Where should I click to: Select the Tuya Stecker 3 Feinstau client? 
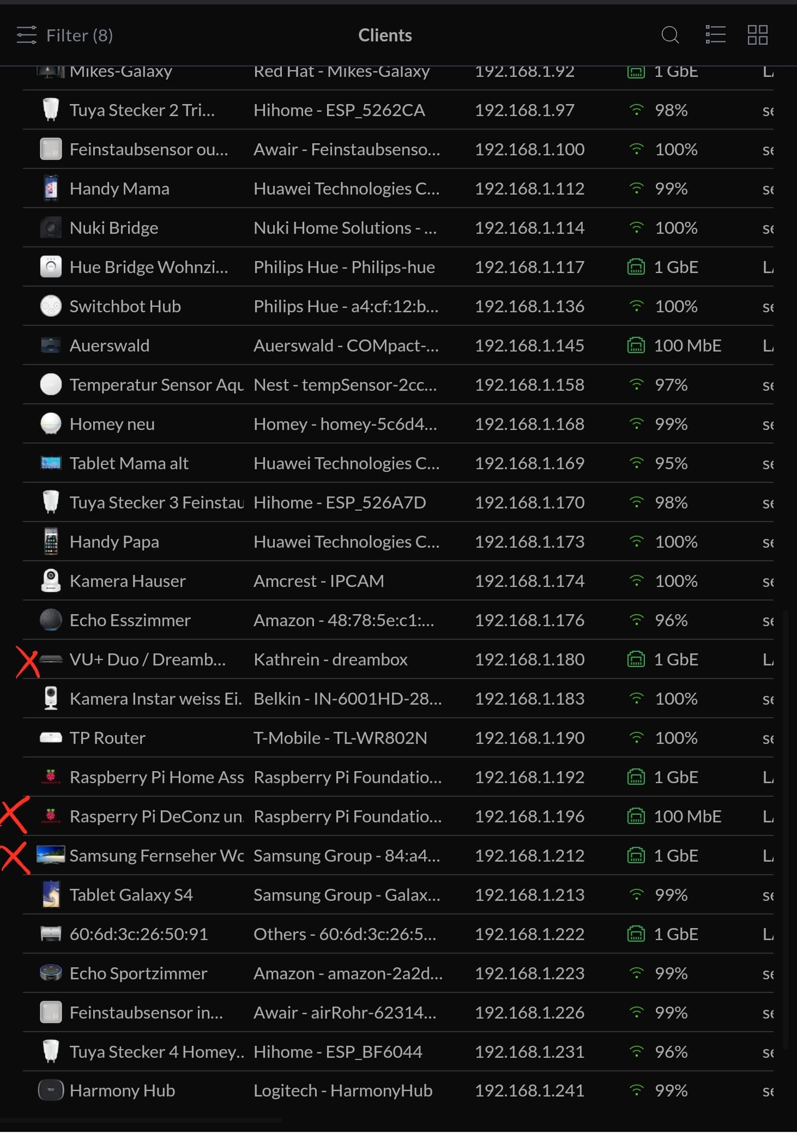click(x=156, y=502)
